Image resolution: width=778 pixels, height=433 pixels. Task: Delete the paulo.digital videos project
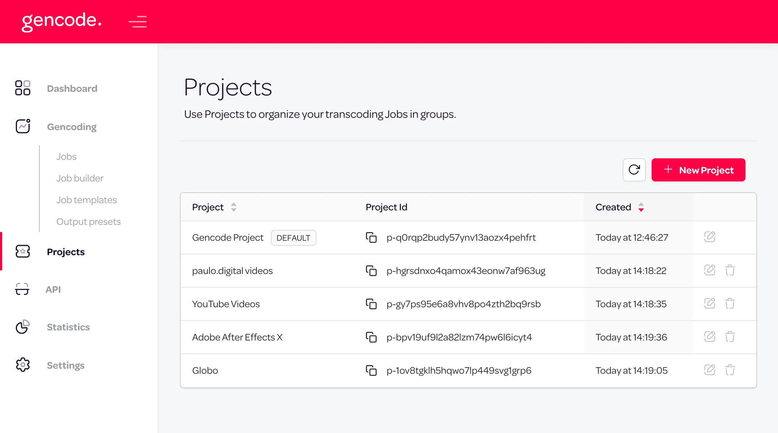coord(730,270)
